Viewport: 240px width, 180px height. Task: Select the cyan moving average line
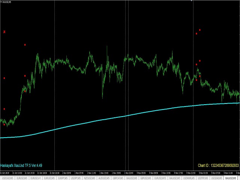[120, 117]
